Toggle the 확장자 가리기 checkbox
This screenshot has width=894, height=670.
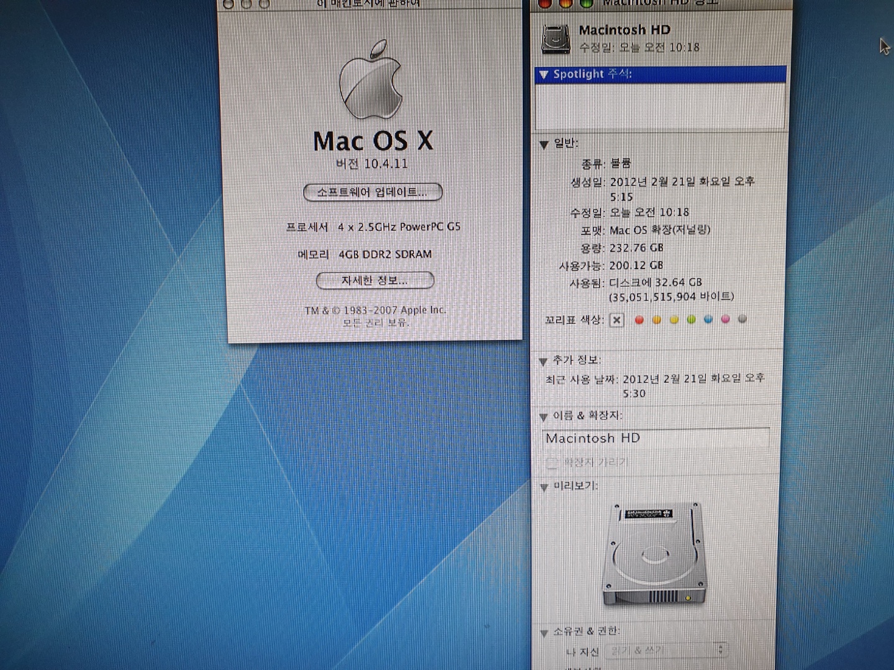point(552,463)
